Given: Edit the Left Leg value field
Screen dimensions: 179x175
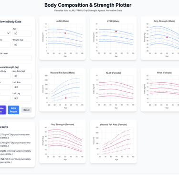Looking at the screenshot, I should click(x=22, y=98).
